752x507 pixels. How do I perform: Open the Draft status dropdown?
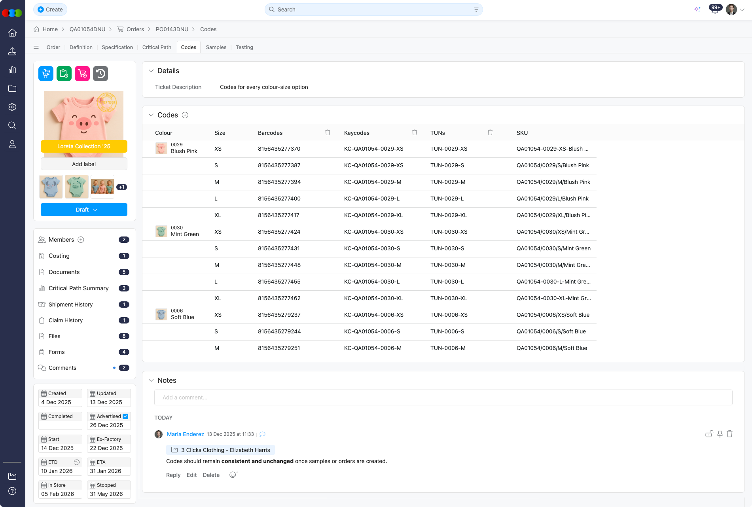tap(84, 210)
